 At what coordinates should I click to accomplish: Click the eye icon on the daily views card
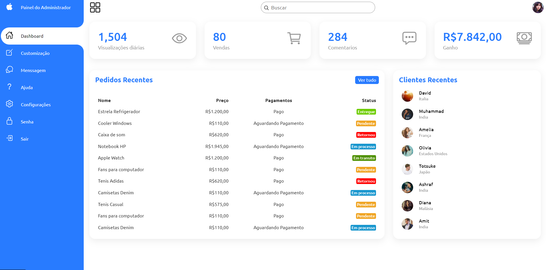[x=179, y=38]
